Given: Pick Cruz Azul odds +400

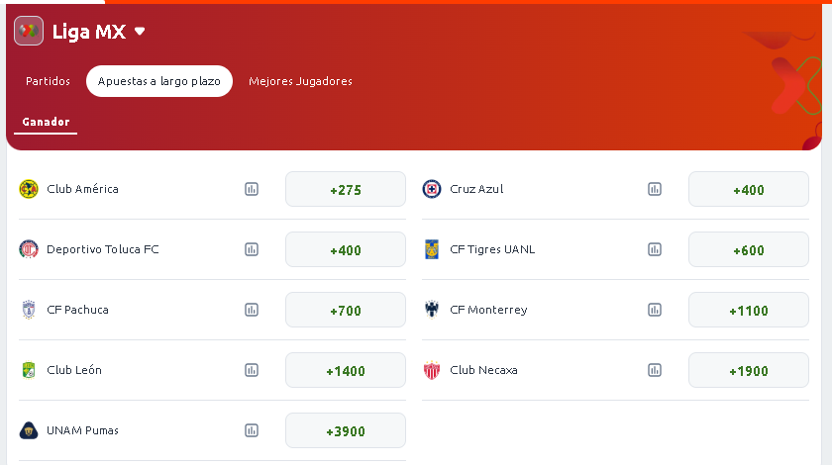Looking at the screenshot, I should 749,189.
